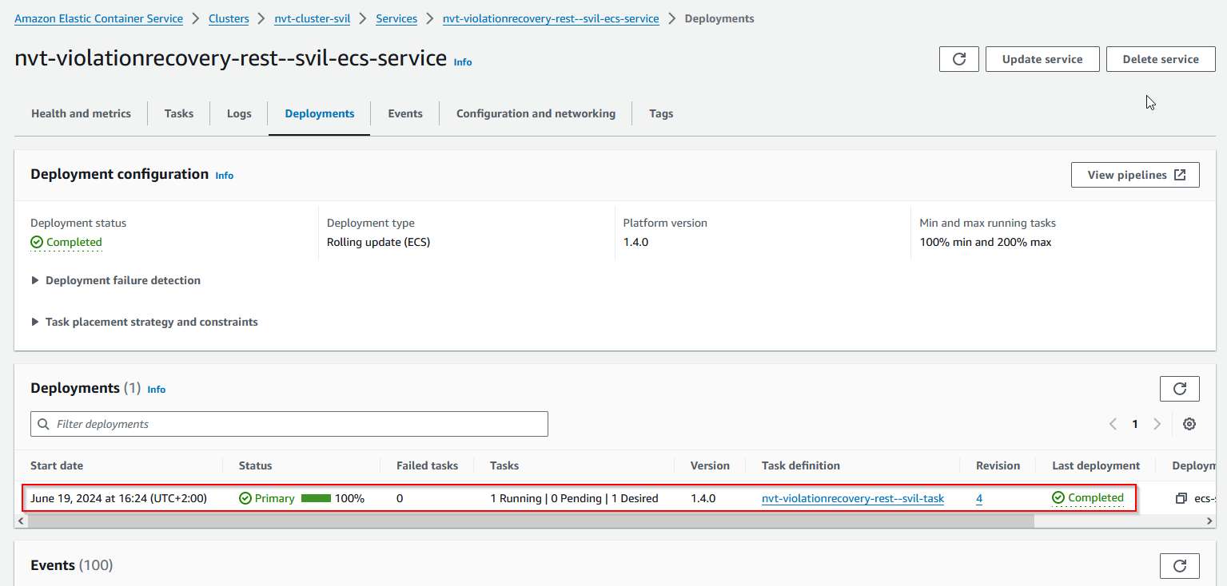Click the nvt-cluster-svil breadcrumb link
This screenshot has width=1227, height=586.
point(312,18)
